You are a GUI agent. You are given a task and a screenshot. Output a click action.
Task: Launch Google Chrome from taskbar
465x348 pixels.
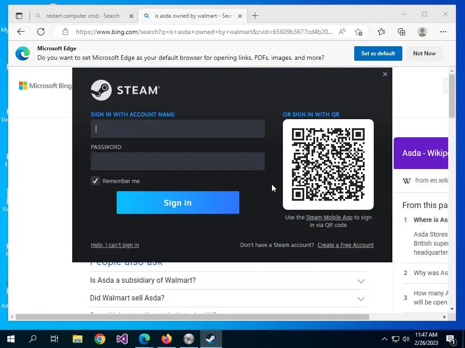click(100, 339)
